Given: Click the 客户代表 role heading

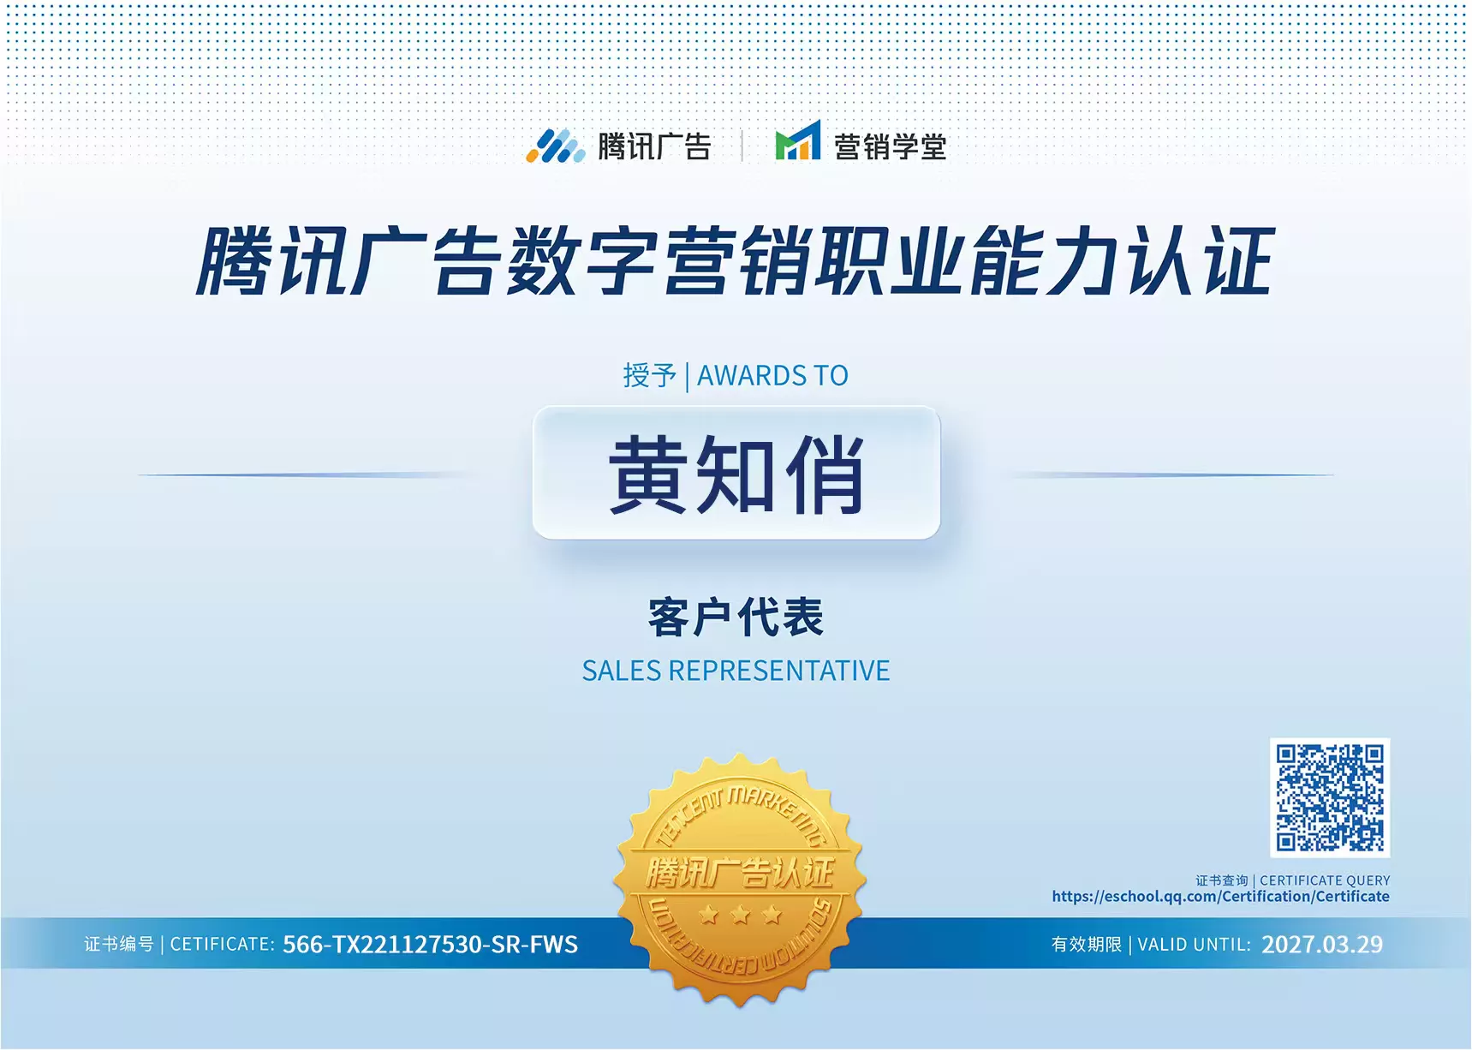Looking at the screenshot, I should [736, 617].
